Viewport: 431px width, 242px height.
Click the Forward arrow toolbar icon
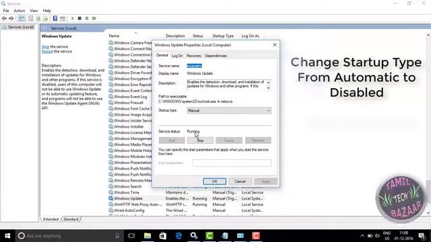point(11,18)
